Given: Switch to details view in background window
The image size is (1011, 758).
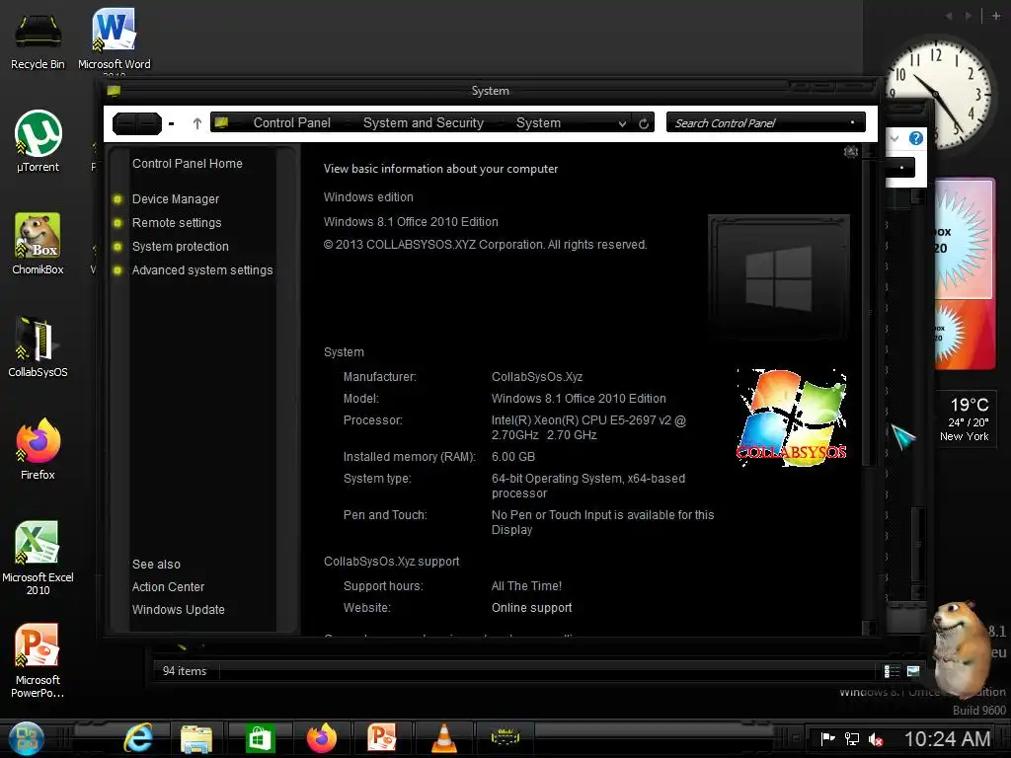Looking at the screenshot, I should pyautogui.click(x=892, y=671).
